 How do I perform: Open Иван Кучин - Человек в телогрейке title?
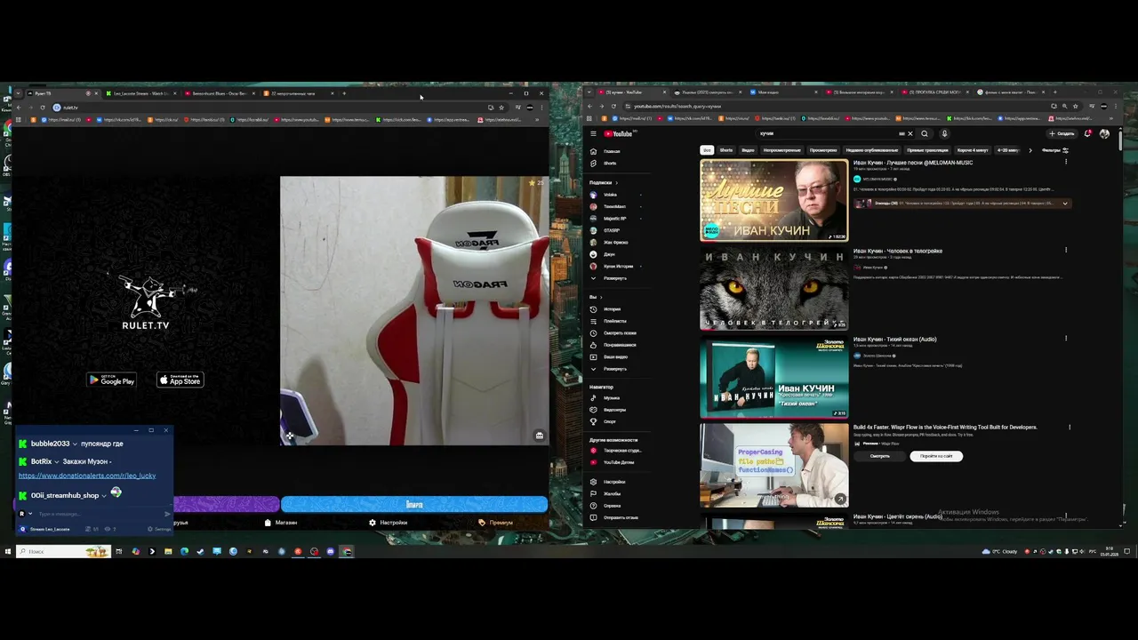898,251
